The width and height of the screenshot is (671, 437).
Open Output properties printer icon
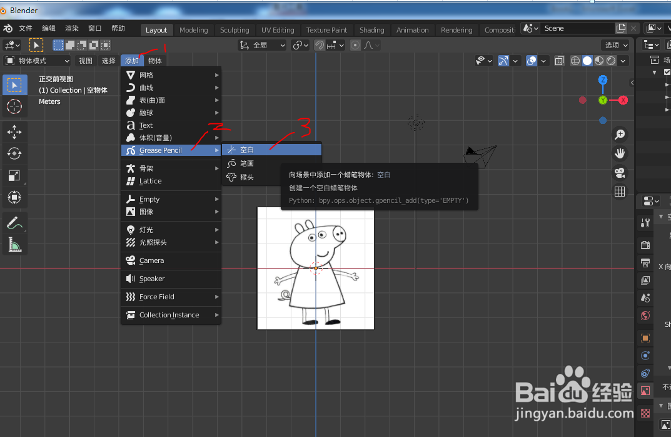tap(645, 263)
